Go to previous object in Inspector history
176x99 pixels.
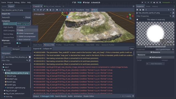[x=169, y=10]
